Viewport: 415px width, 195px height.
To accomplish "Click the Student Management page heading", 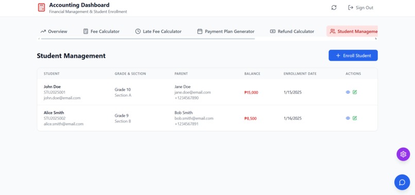I will pyautogui.click(x=71, y=56).
